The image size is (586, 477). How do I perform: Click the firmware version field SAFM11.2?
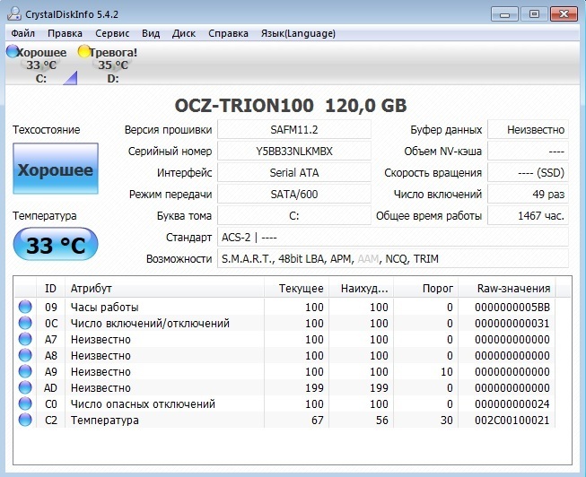coord(293,130)
